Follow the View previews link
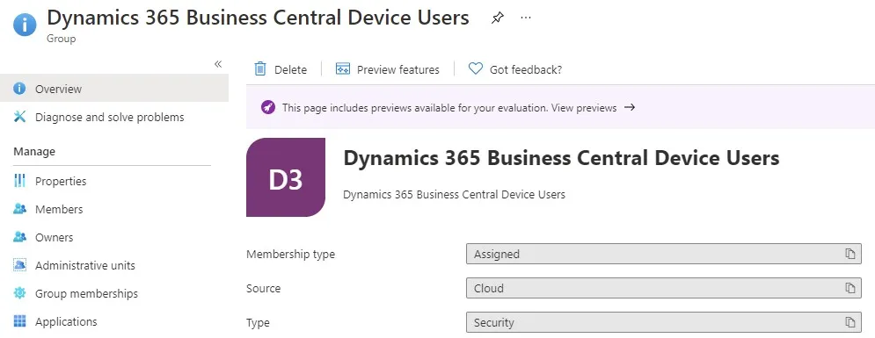 tap(584, 107)
